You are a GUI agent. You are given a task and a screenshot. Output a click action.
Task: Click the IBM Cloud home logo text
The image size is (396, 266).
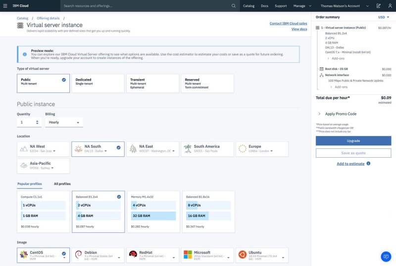pyautogui.click(x=20, y=5)
